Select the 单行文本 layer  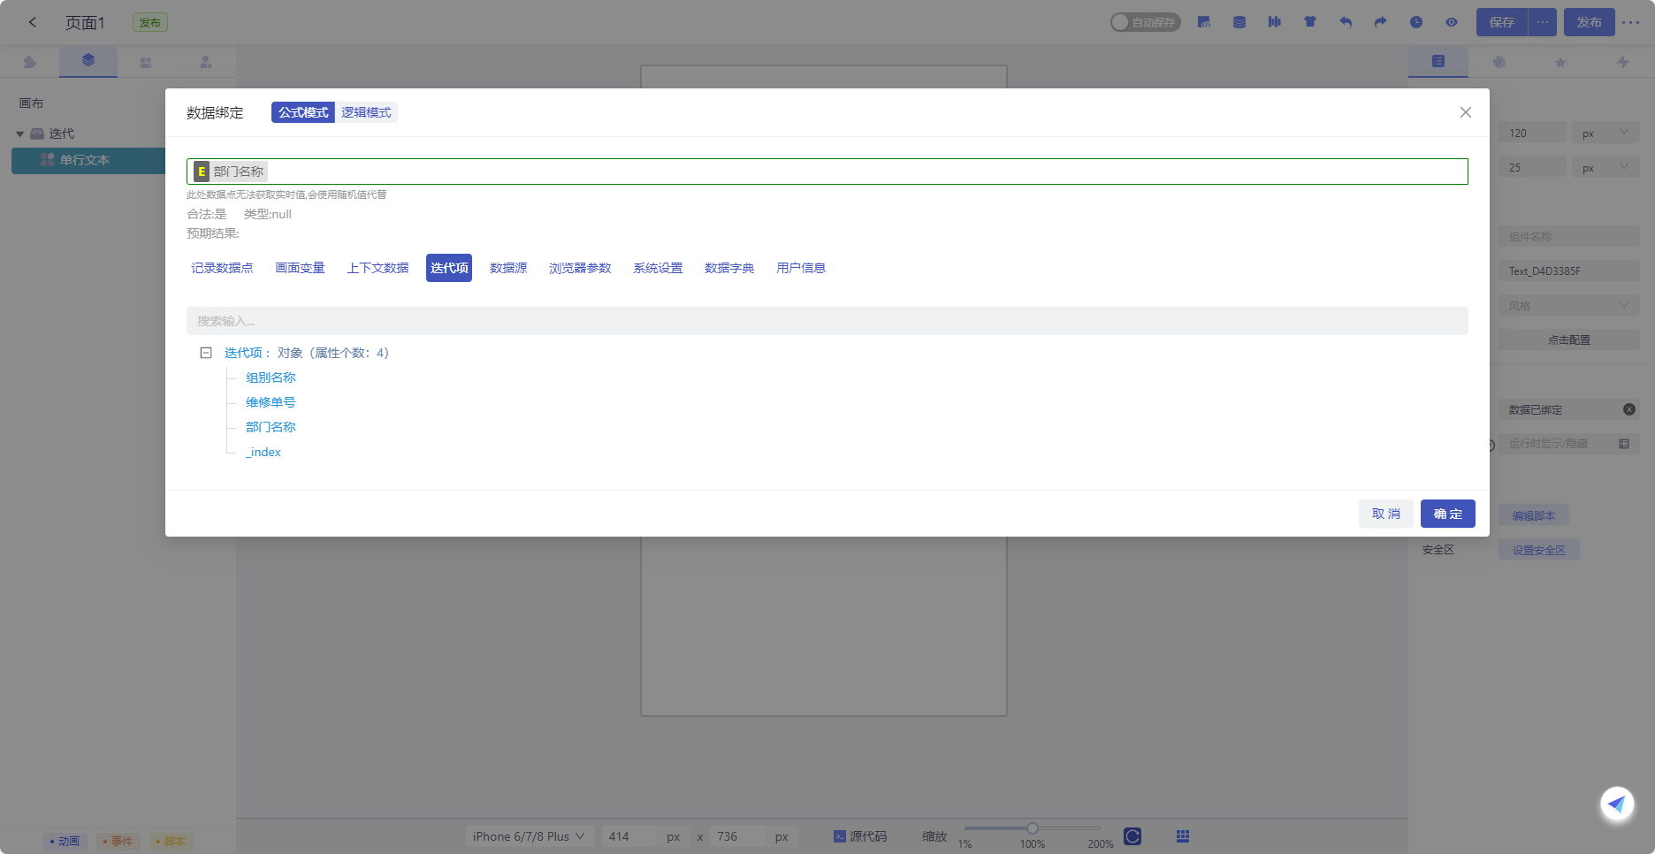click(x=88, y=160)
